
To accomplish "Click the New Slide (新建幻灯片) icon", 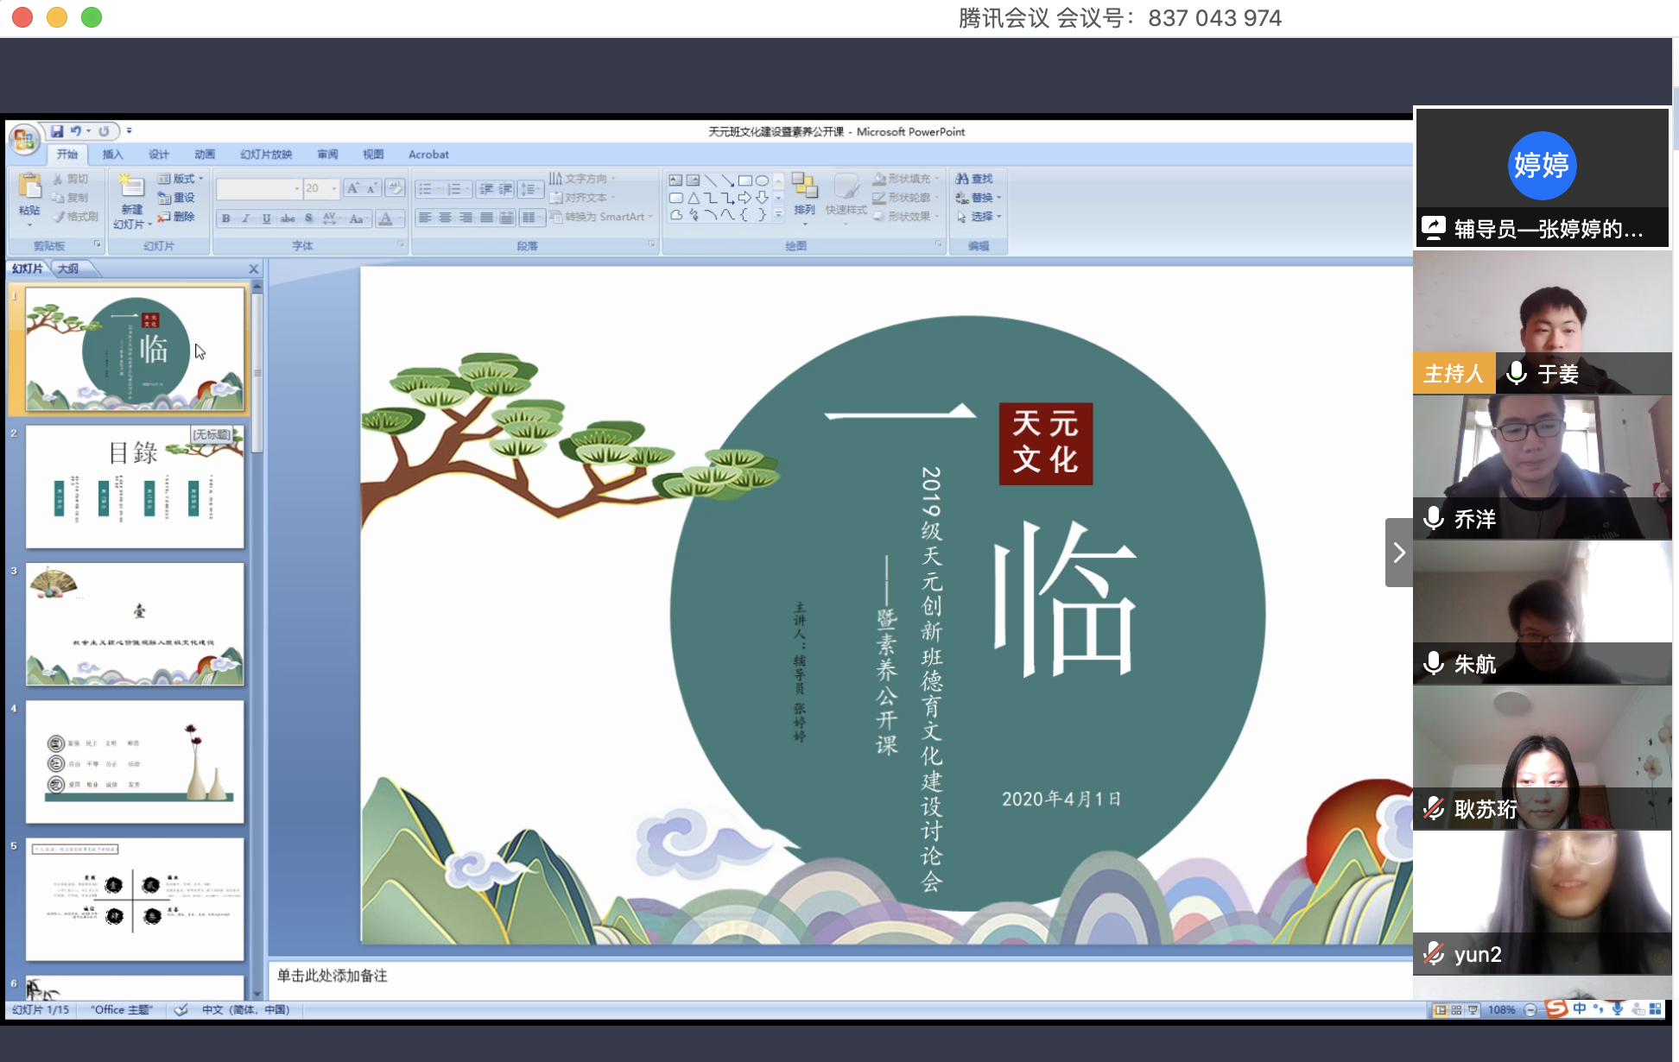I will click(131, 186).
